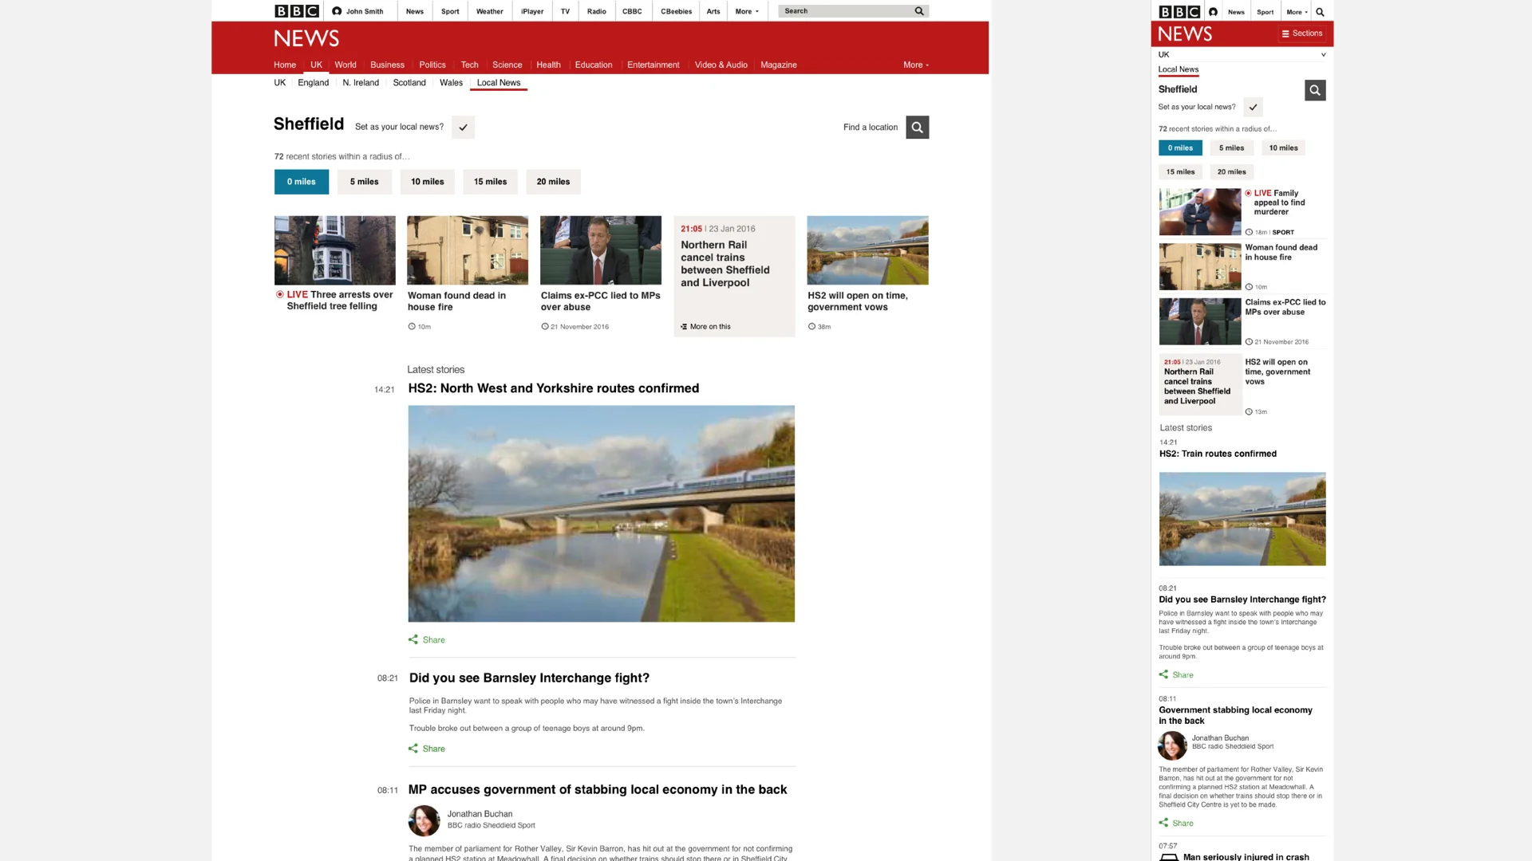Click the large HS2 viaduct image on desktop
Viewport: 1532px width, 861px height.
pos(602,513)
